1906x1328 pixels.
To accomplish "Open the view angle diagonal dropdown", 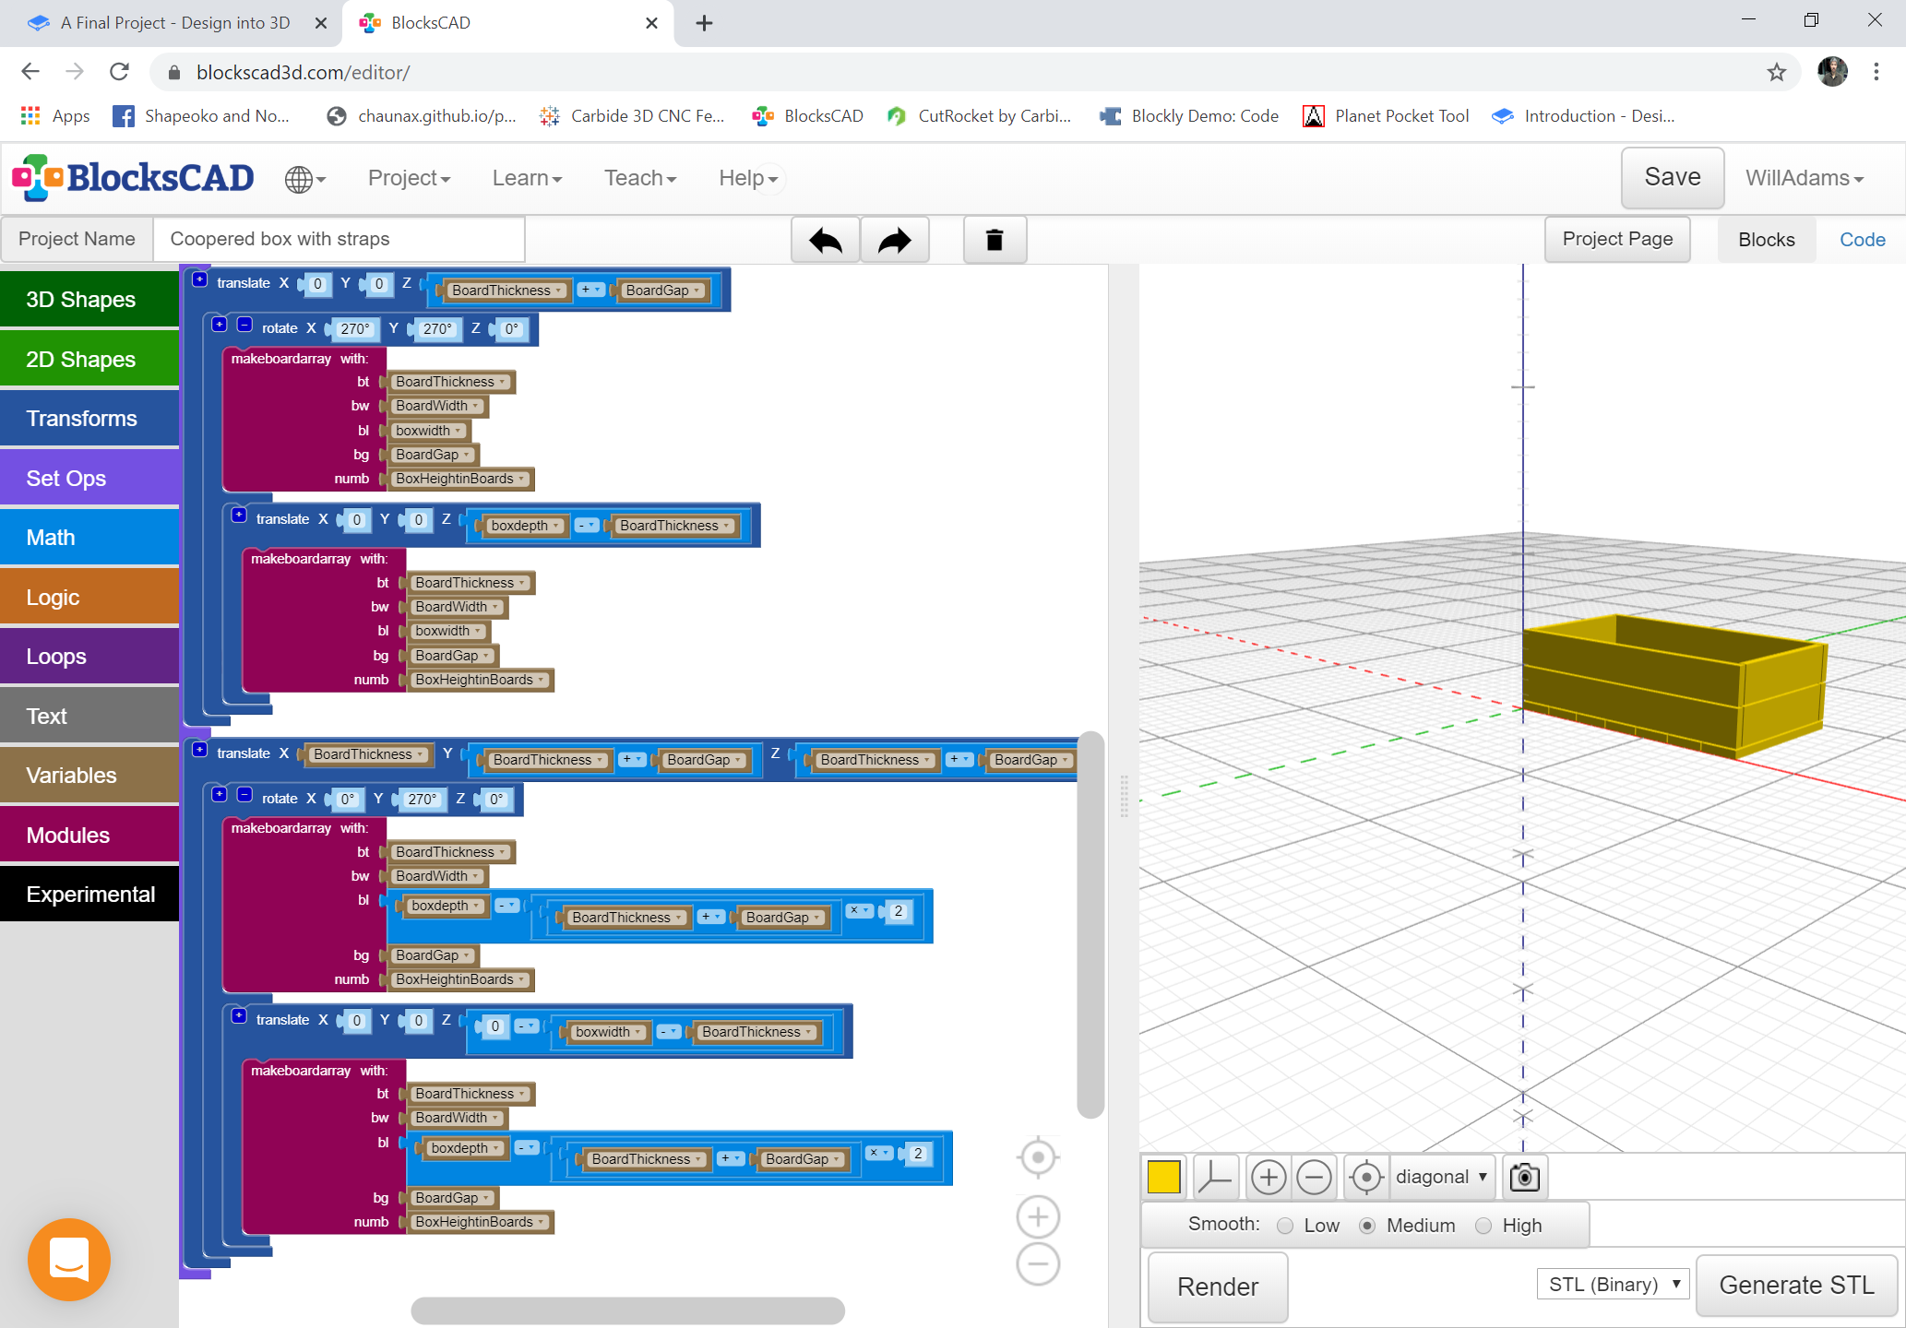I will click(x=1441, y=1178).
